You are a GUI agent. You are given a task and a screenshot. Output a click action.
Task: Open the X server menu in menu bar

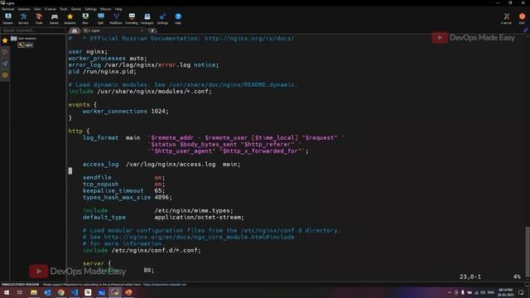pyautogui.click(x=51, y=9)
